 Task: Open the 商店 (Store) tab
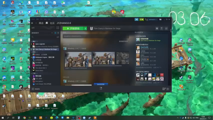coord(41,23)
